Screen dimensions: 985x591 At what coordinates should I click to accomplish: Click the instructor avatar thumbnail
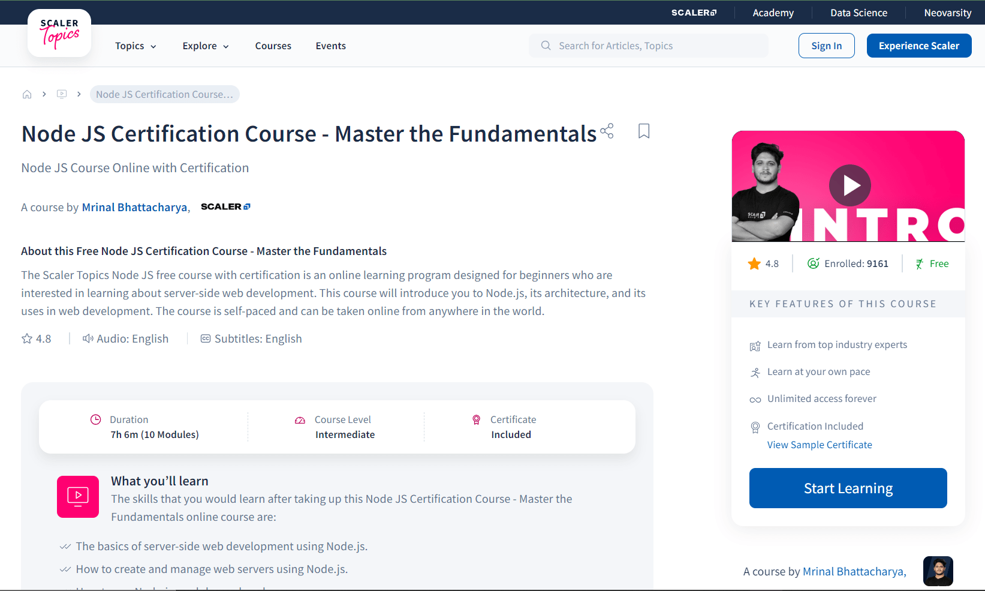pos(938,571)
